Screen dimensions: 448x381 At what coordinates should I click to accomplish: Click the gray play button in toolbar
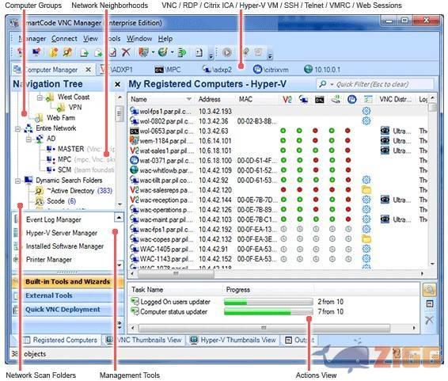click(x=227, y=52)
